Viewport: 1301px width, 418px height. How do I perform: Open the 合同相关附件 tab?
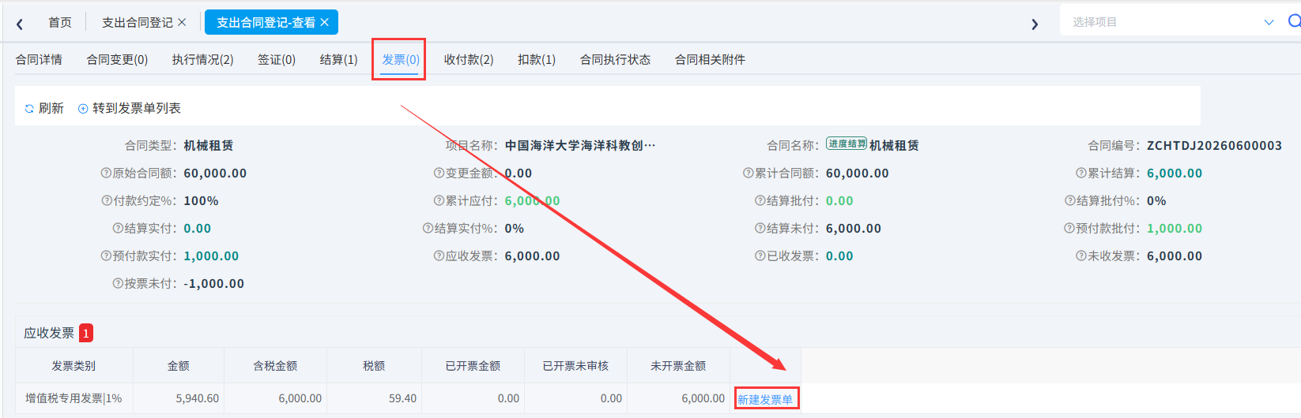(710, 60)
